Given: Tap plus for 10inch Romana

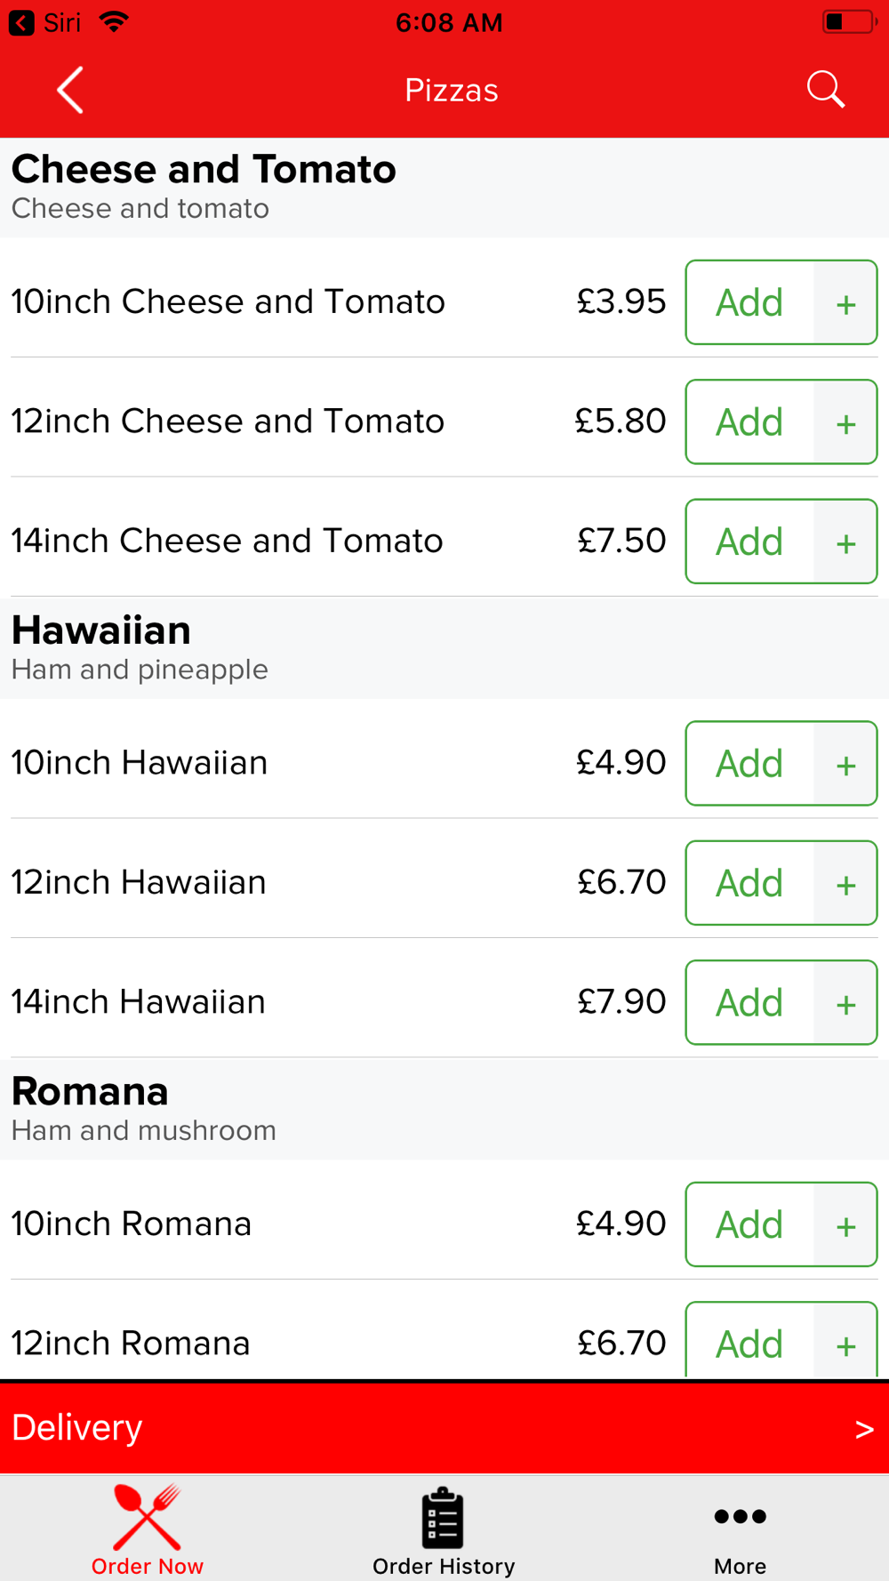Looking at the screenshot, I should pyautogui.click(x=845, y=1225).
